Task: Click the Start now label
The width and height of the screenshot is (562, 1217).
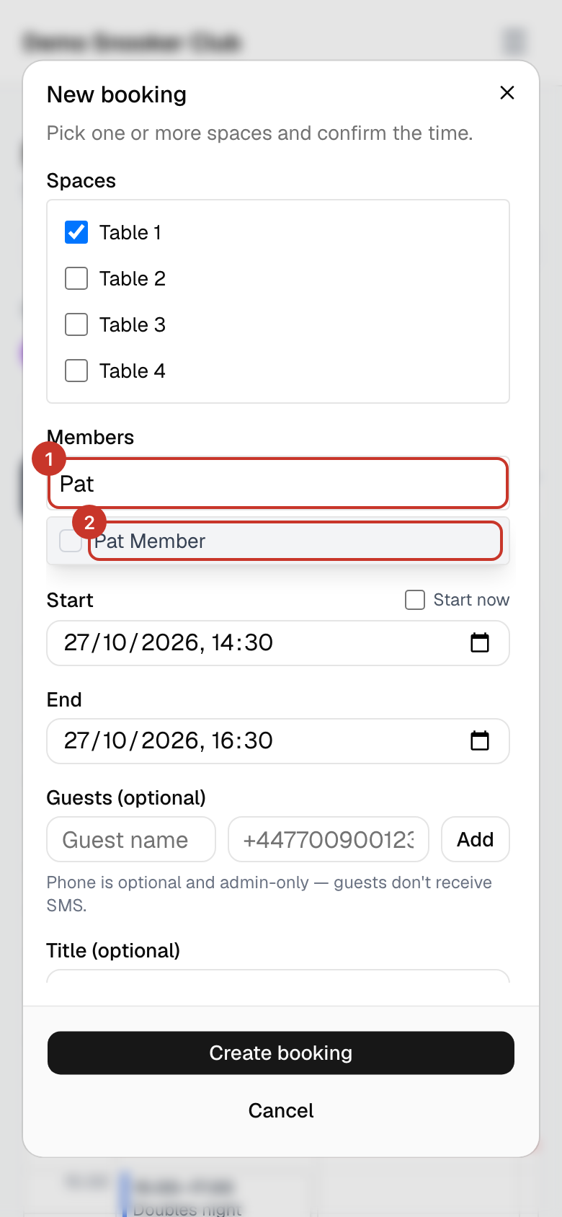Action: (471, 600)
